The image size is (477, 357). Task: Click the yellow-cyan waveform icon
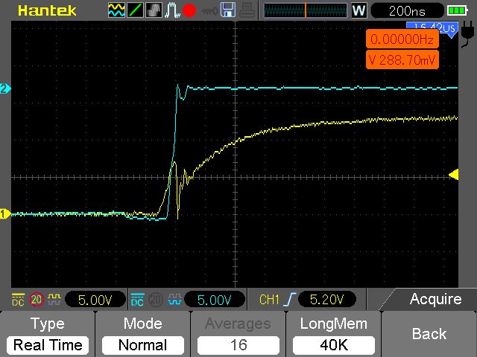(x=116, y=10)
